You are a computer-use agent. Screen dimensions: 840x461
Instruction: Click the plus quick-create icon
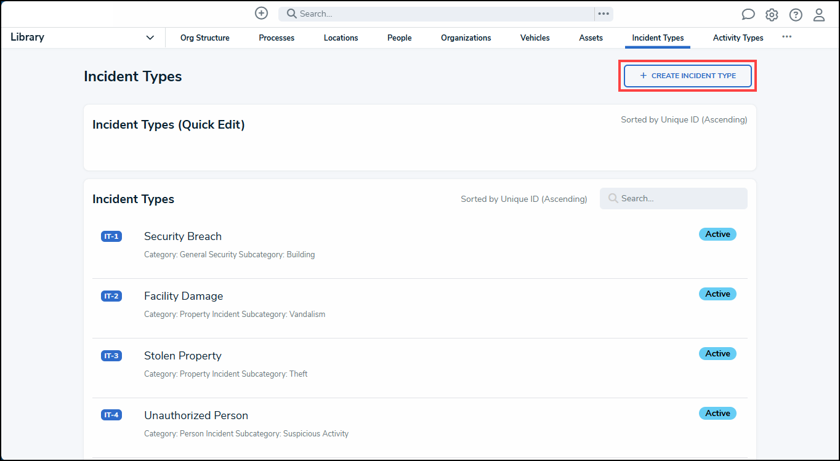261,14
